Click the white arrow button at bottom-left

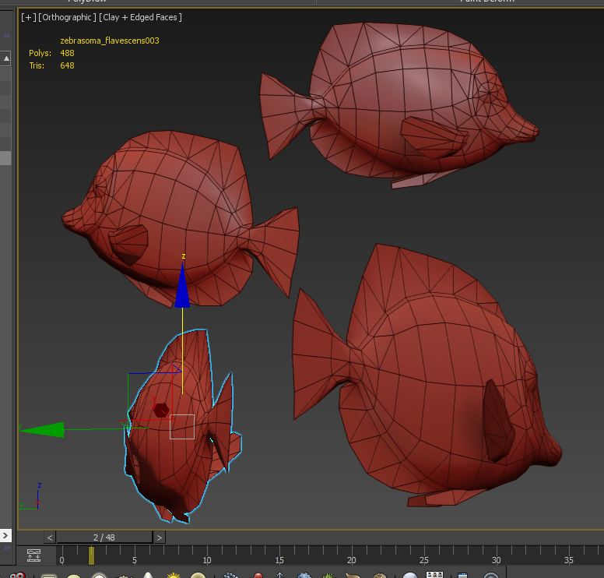pyautogui.click(x=6, y=535)
